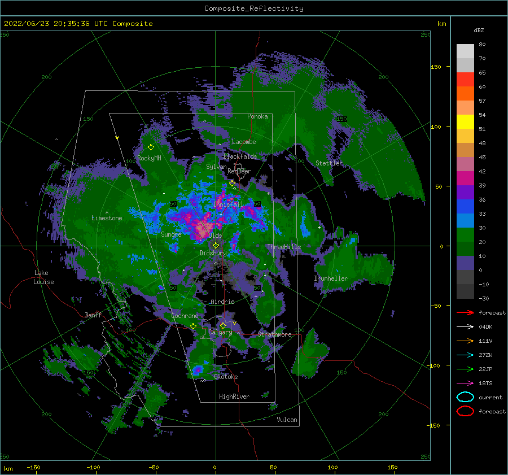Click the Airdrie label

coord(222,302)
